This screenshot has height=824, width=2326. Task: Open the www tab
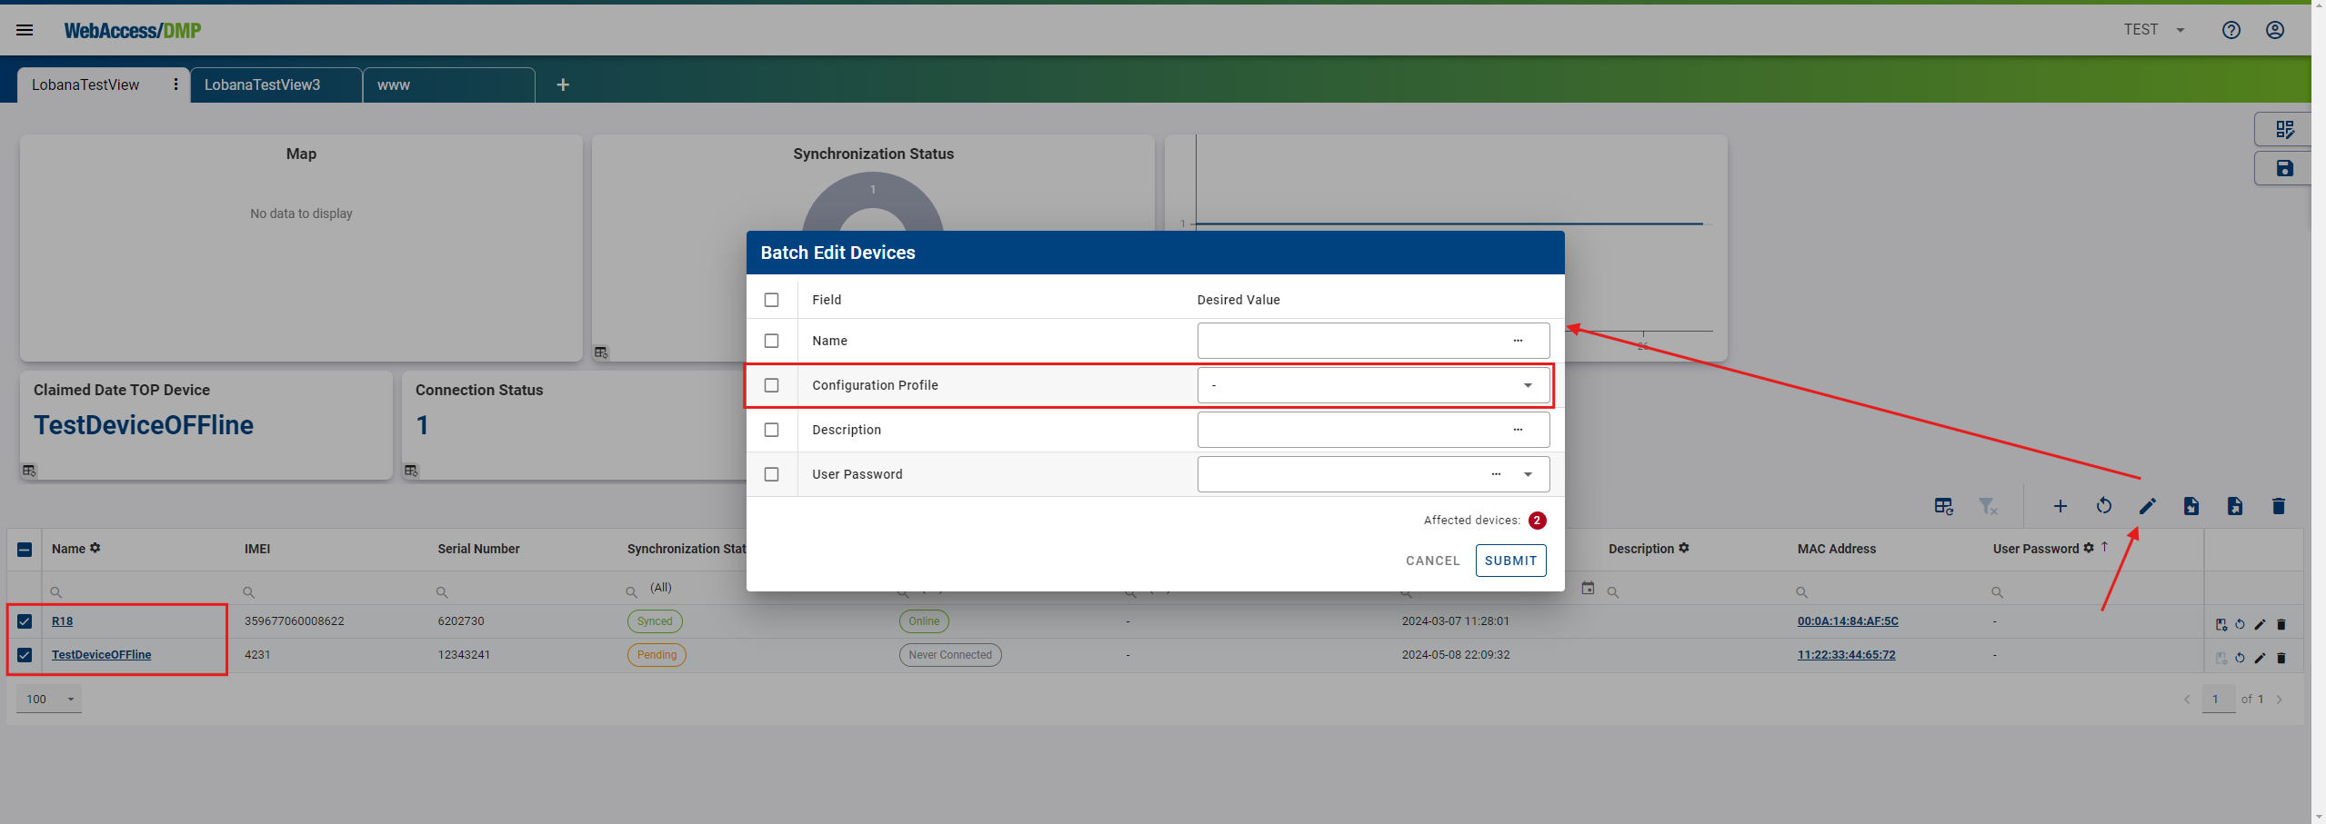(393, 84)
